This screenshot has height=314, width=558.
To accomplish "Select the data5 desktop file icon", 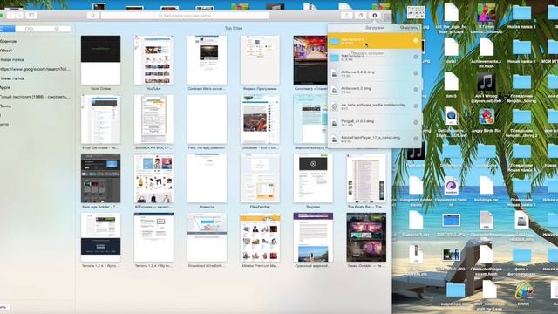I will pos(451,81).
